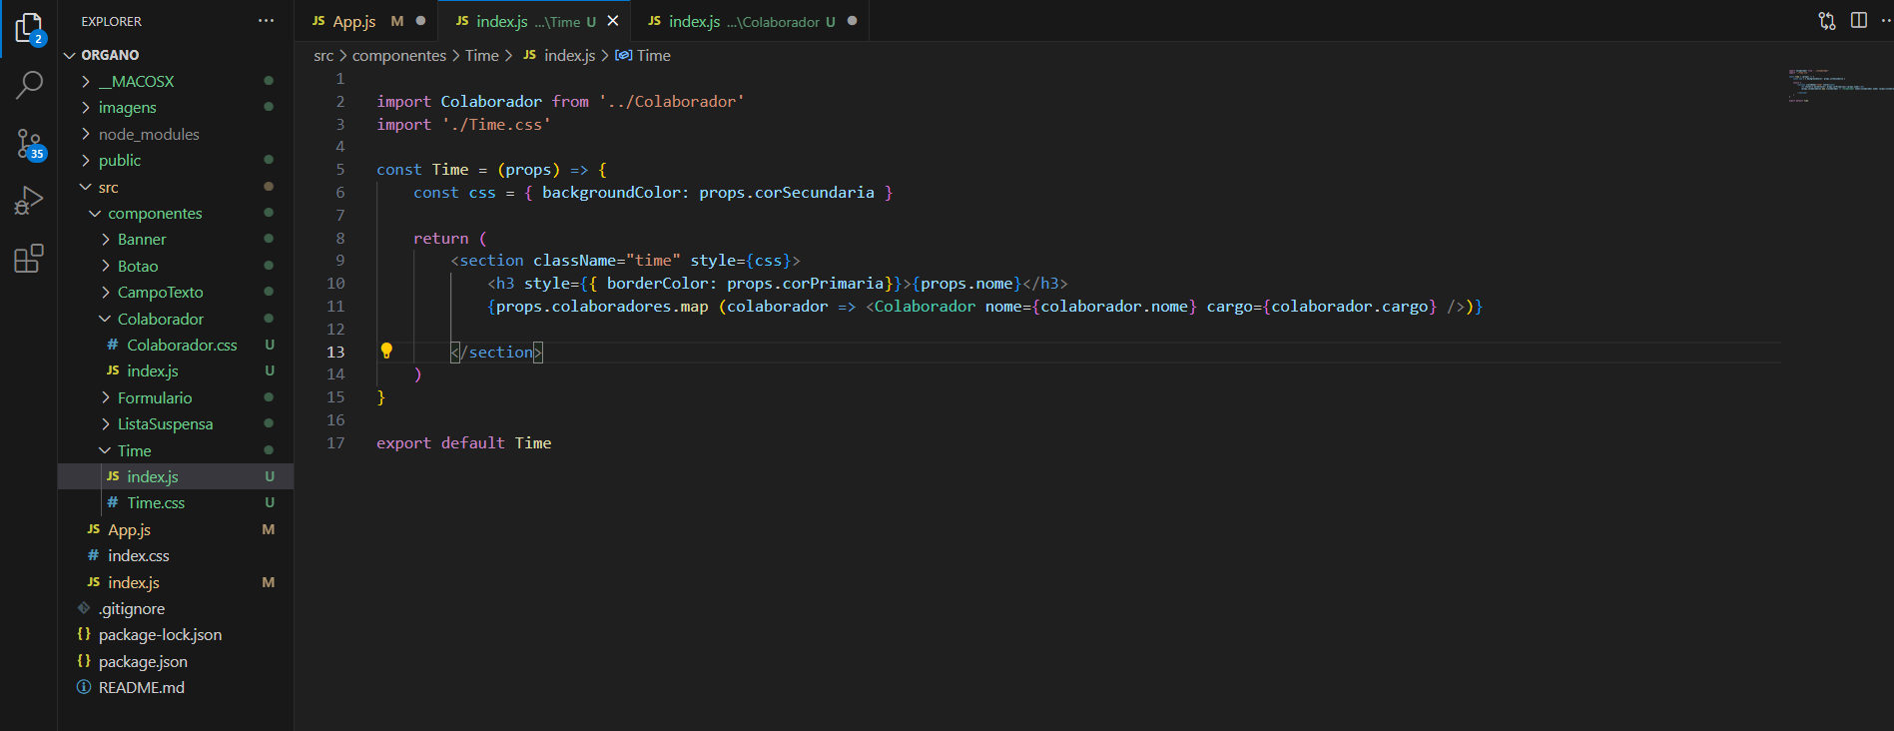Click the EXPLORER panel title

[112, 21]
